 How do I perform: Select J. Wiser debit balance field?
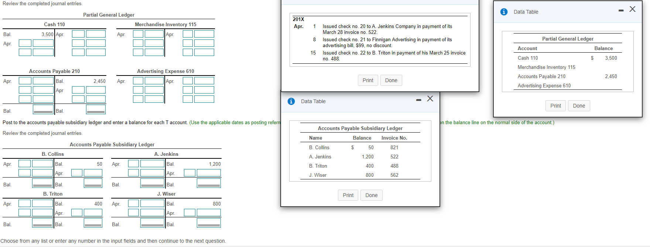152,223
